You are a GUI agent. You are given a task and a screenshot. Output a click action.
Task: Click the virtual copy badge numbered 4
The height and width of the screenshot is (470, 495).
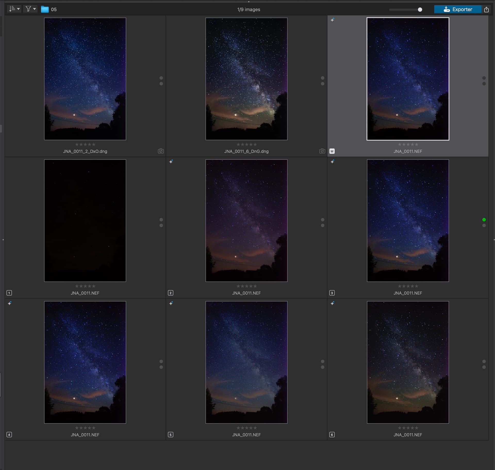click(x=9, y=435)
